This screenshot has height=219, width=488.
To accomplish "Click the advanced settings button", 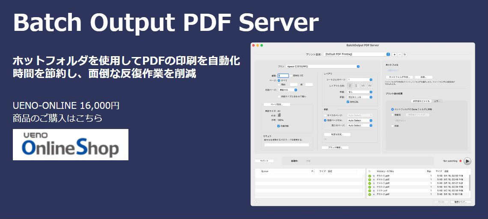I will pos(337,135).
